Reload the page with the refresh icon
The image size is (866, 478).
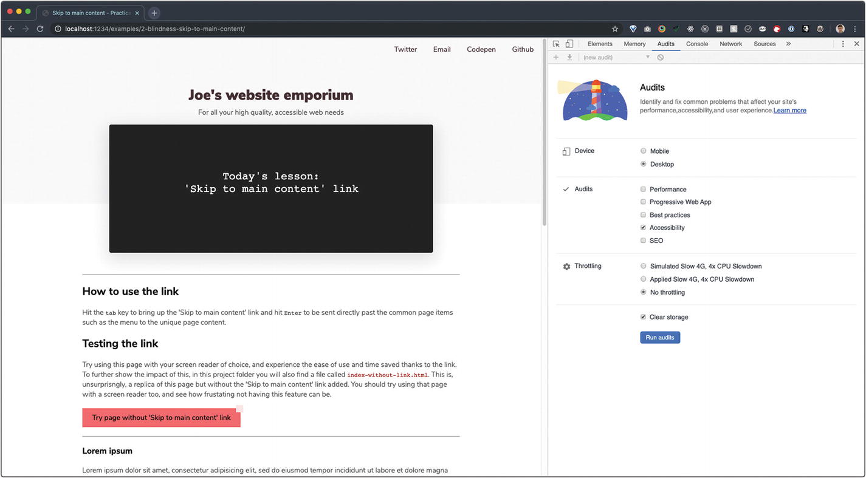(x=40, y=29)
